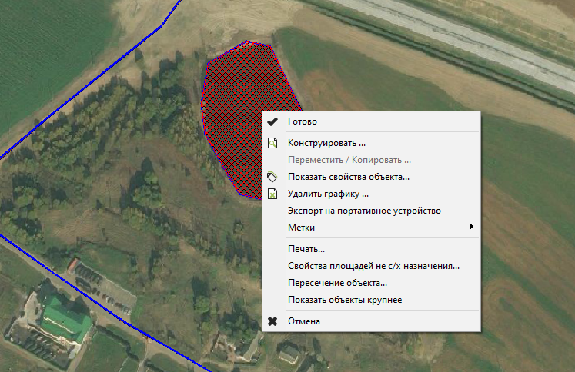The image size is (575, 372).
Task: Open Свойства площадей не с/х назначения...
Action: tap(371, 266)
